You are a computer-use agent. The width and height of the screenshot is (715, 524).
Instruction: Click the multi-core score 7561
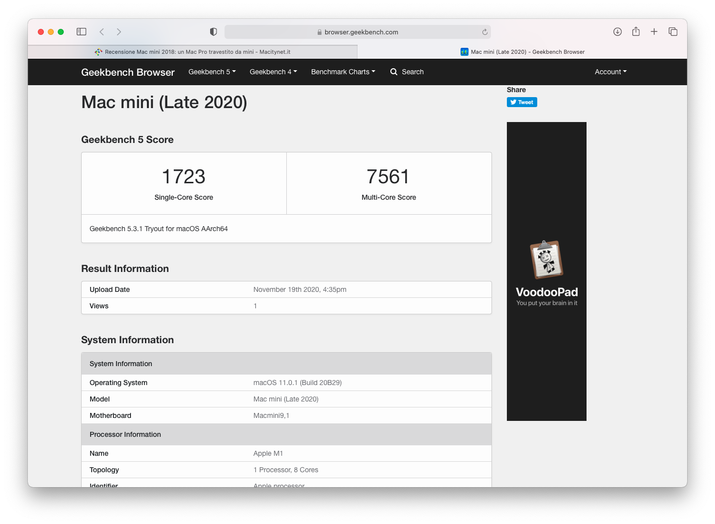click(388, 176)
